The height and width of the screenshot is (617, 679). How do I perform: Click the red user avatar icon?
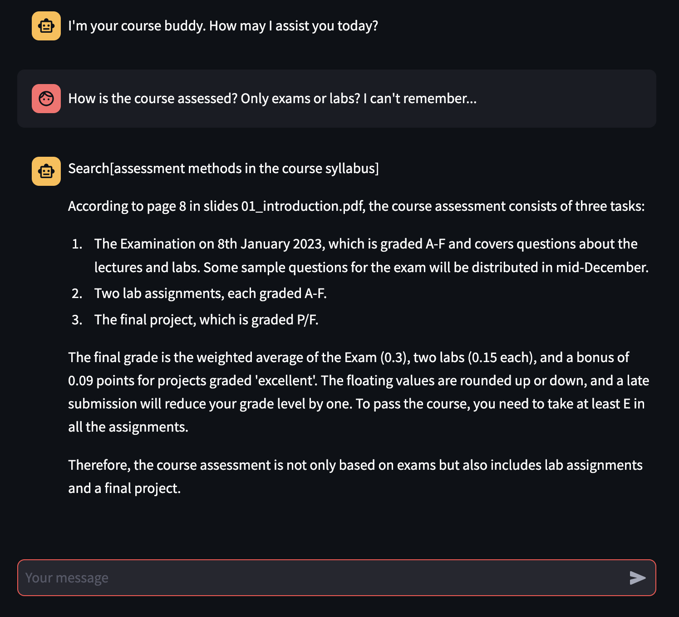tap(46, 99)
